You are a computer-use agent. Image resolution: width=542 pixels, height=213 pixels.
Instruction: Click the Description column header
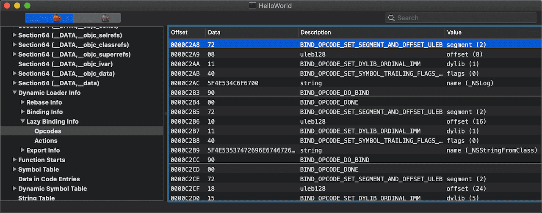tap(371, 33)
